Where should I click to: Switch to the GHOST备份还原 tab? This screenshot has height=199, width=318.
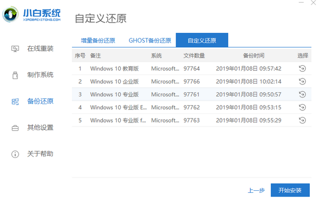tap(150, 41)
